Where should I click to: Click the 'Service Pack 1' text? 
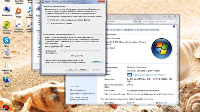[110, 48]
